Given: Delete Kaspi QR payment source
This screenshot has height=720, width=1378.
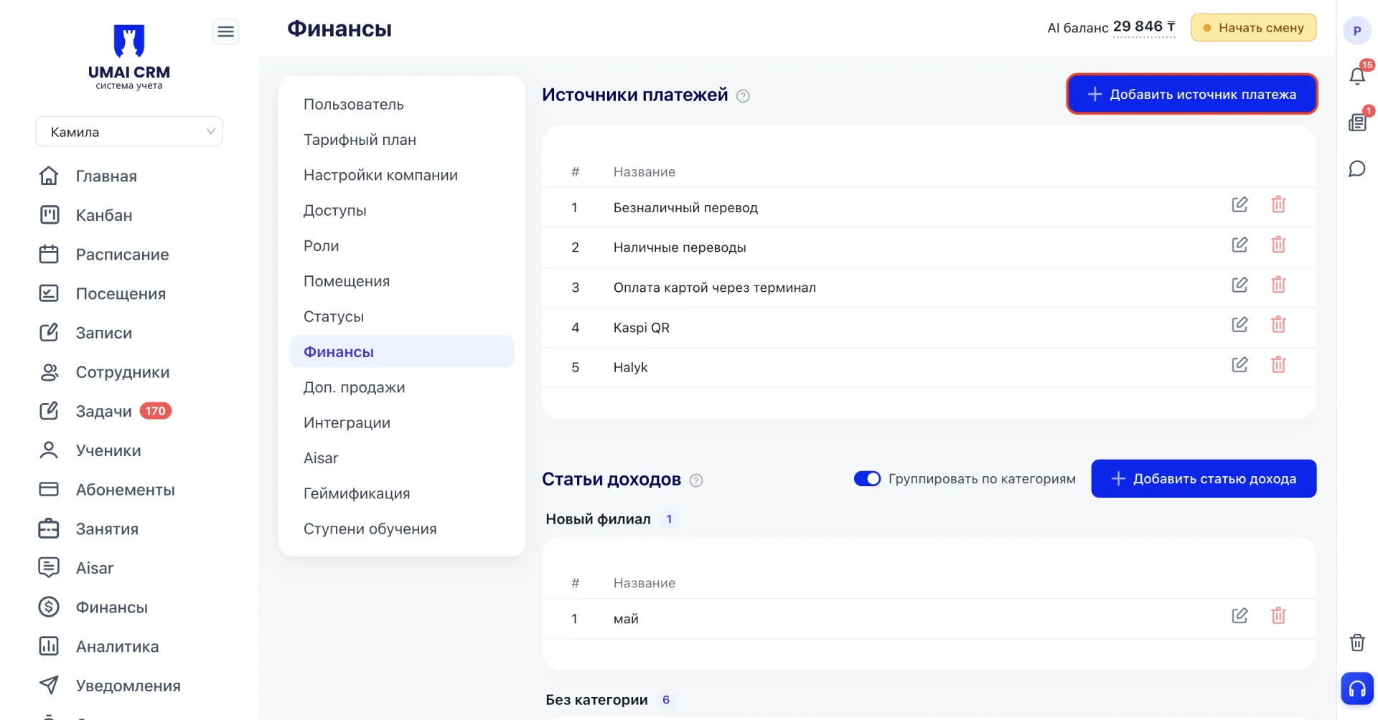Looking at the screenshot, I should 1278,324.
